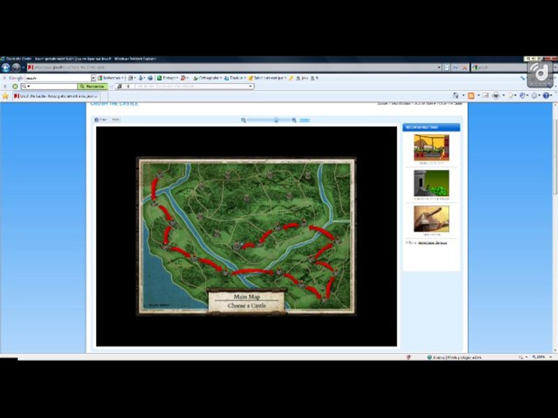The height and width of the screenshot is (418, 558).
Task: Click the zoom out magnifier above the game
Action: point(244,120)
